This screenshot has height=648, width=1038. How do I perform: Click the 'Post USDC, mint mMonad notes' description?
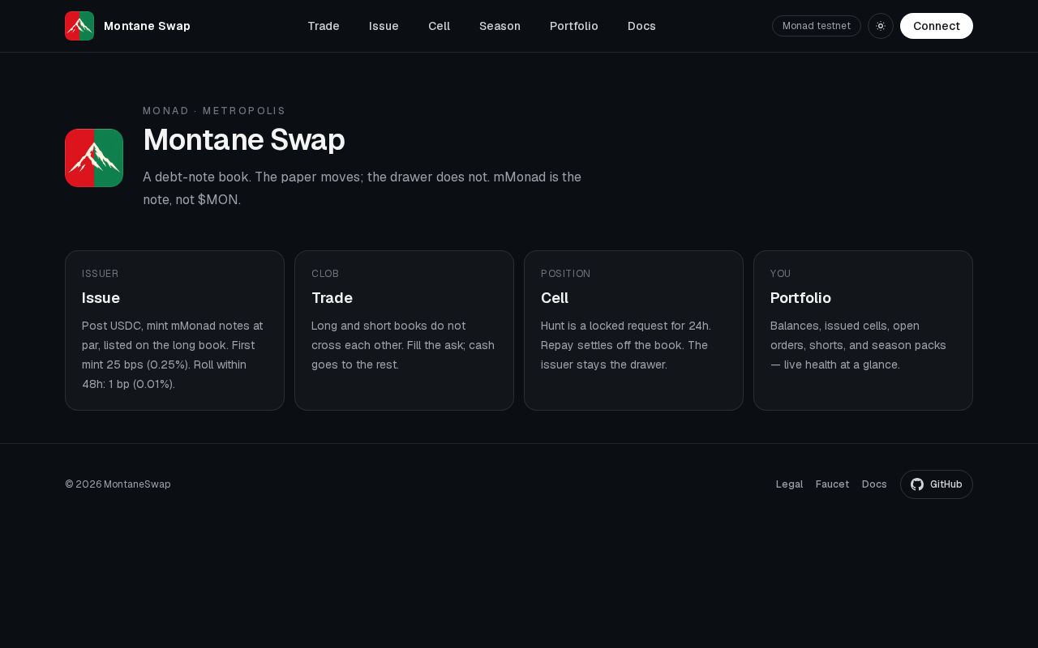pyautogui.click(x=173, y=355)
